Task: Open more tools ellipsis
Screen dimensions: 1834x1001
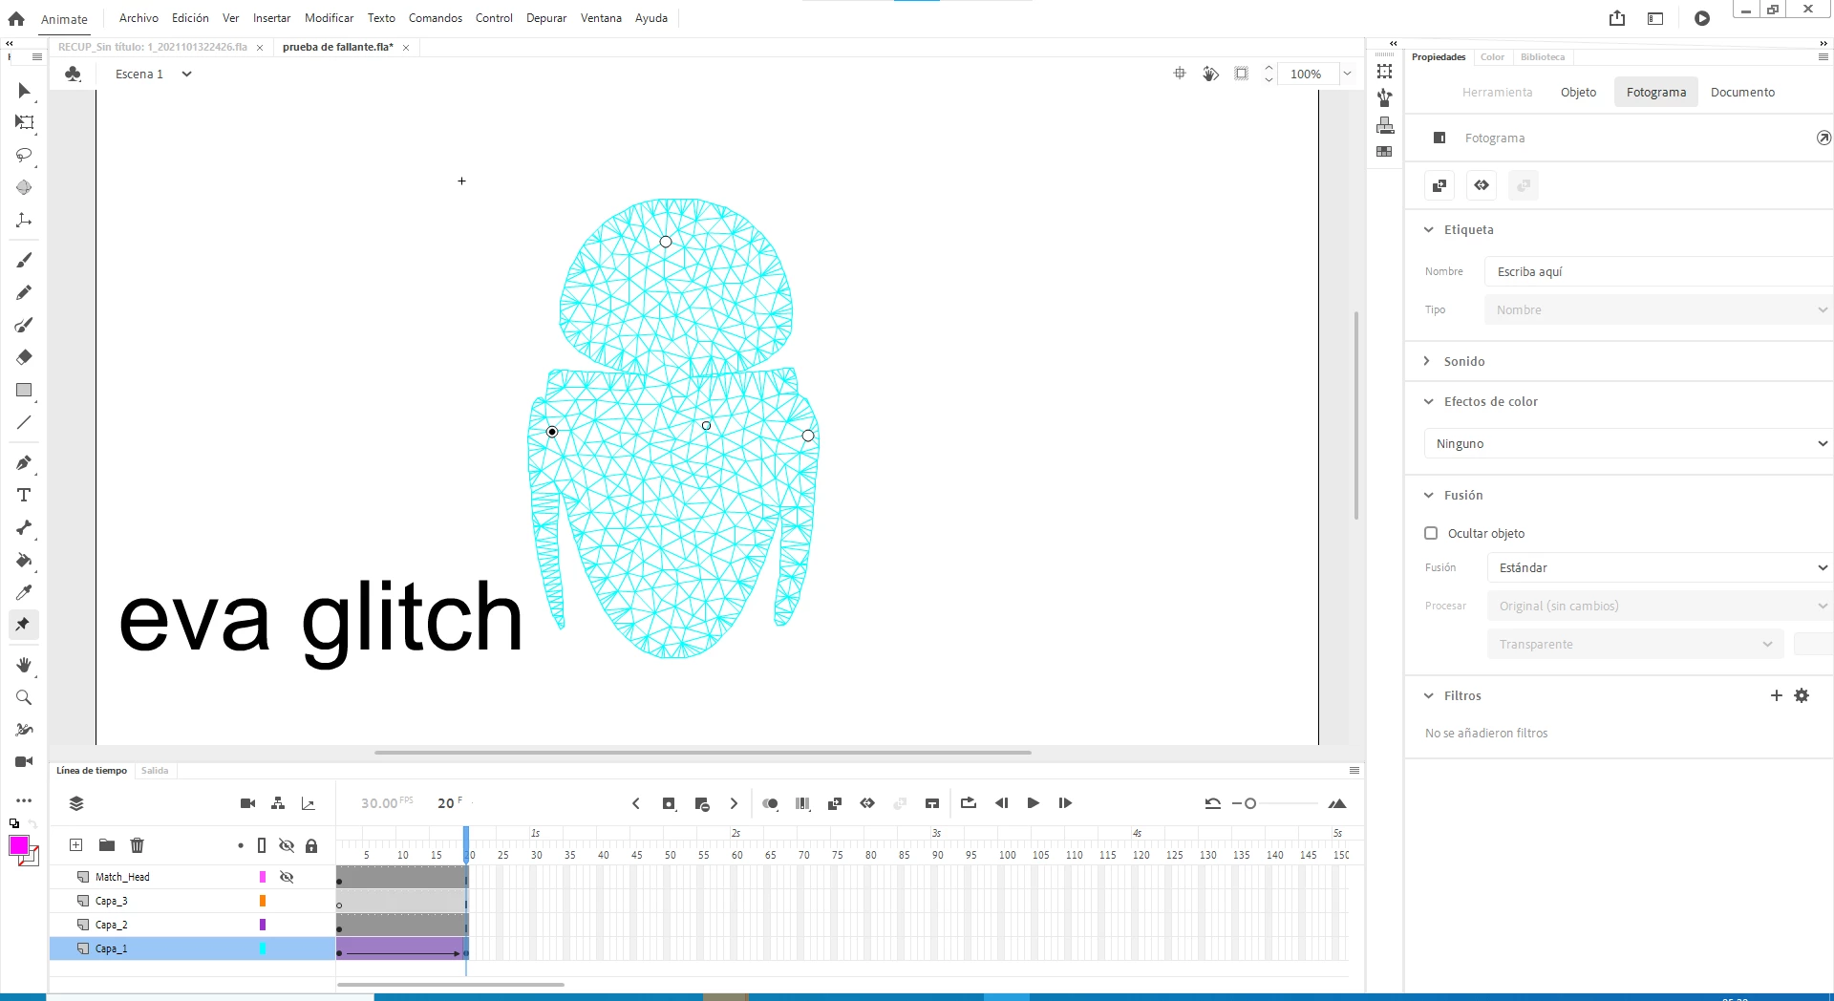Action: point(24,800)
